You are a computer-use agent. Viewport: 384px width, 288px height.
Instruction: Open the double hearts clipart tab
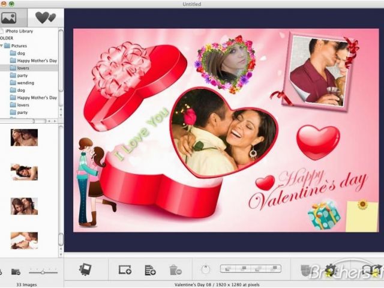point(45,17)
